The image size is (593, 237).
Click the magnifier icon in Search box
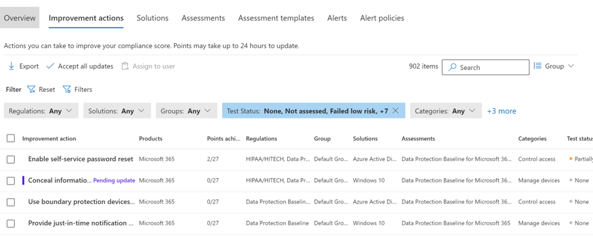click(452, 67)
